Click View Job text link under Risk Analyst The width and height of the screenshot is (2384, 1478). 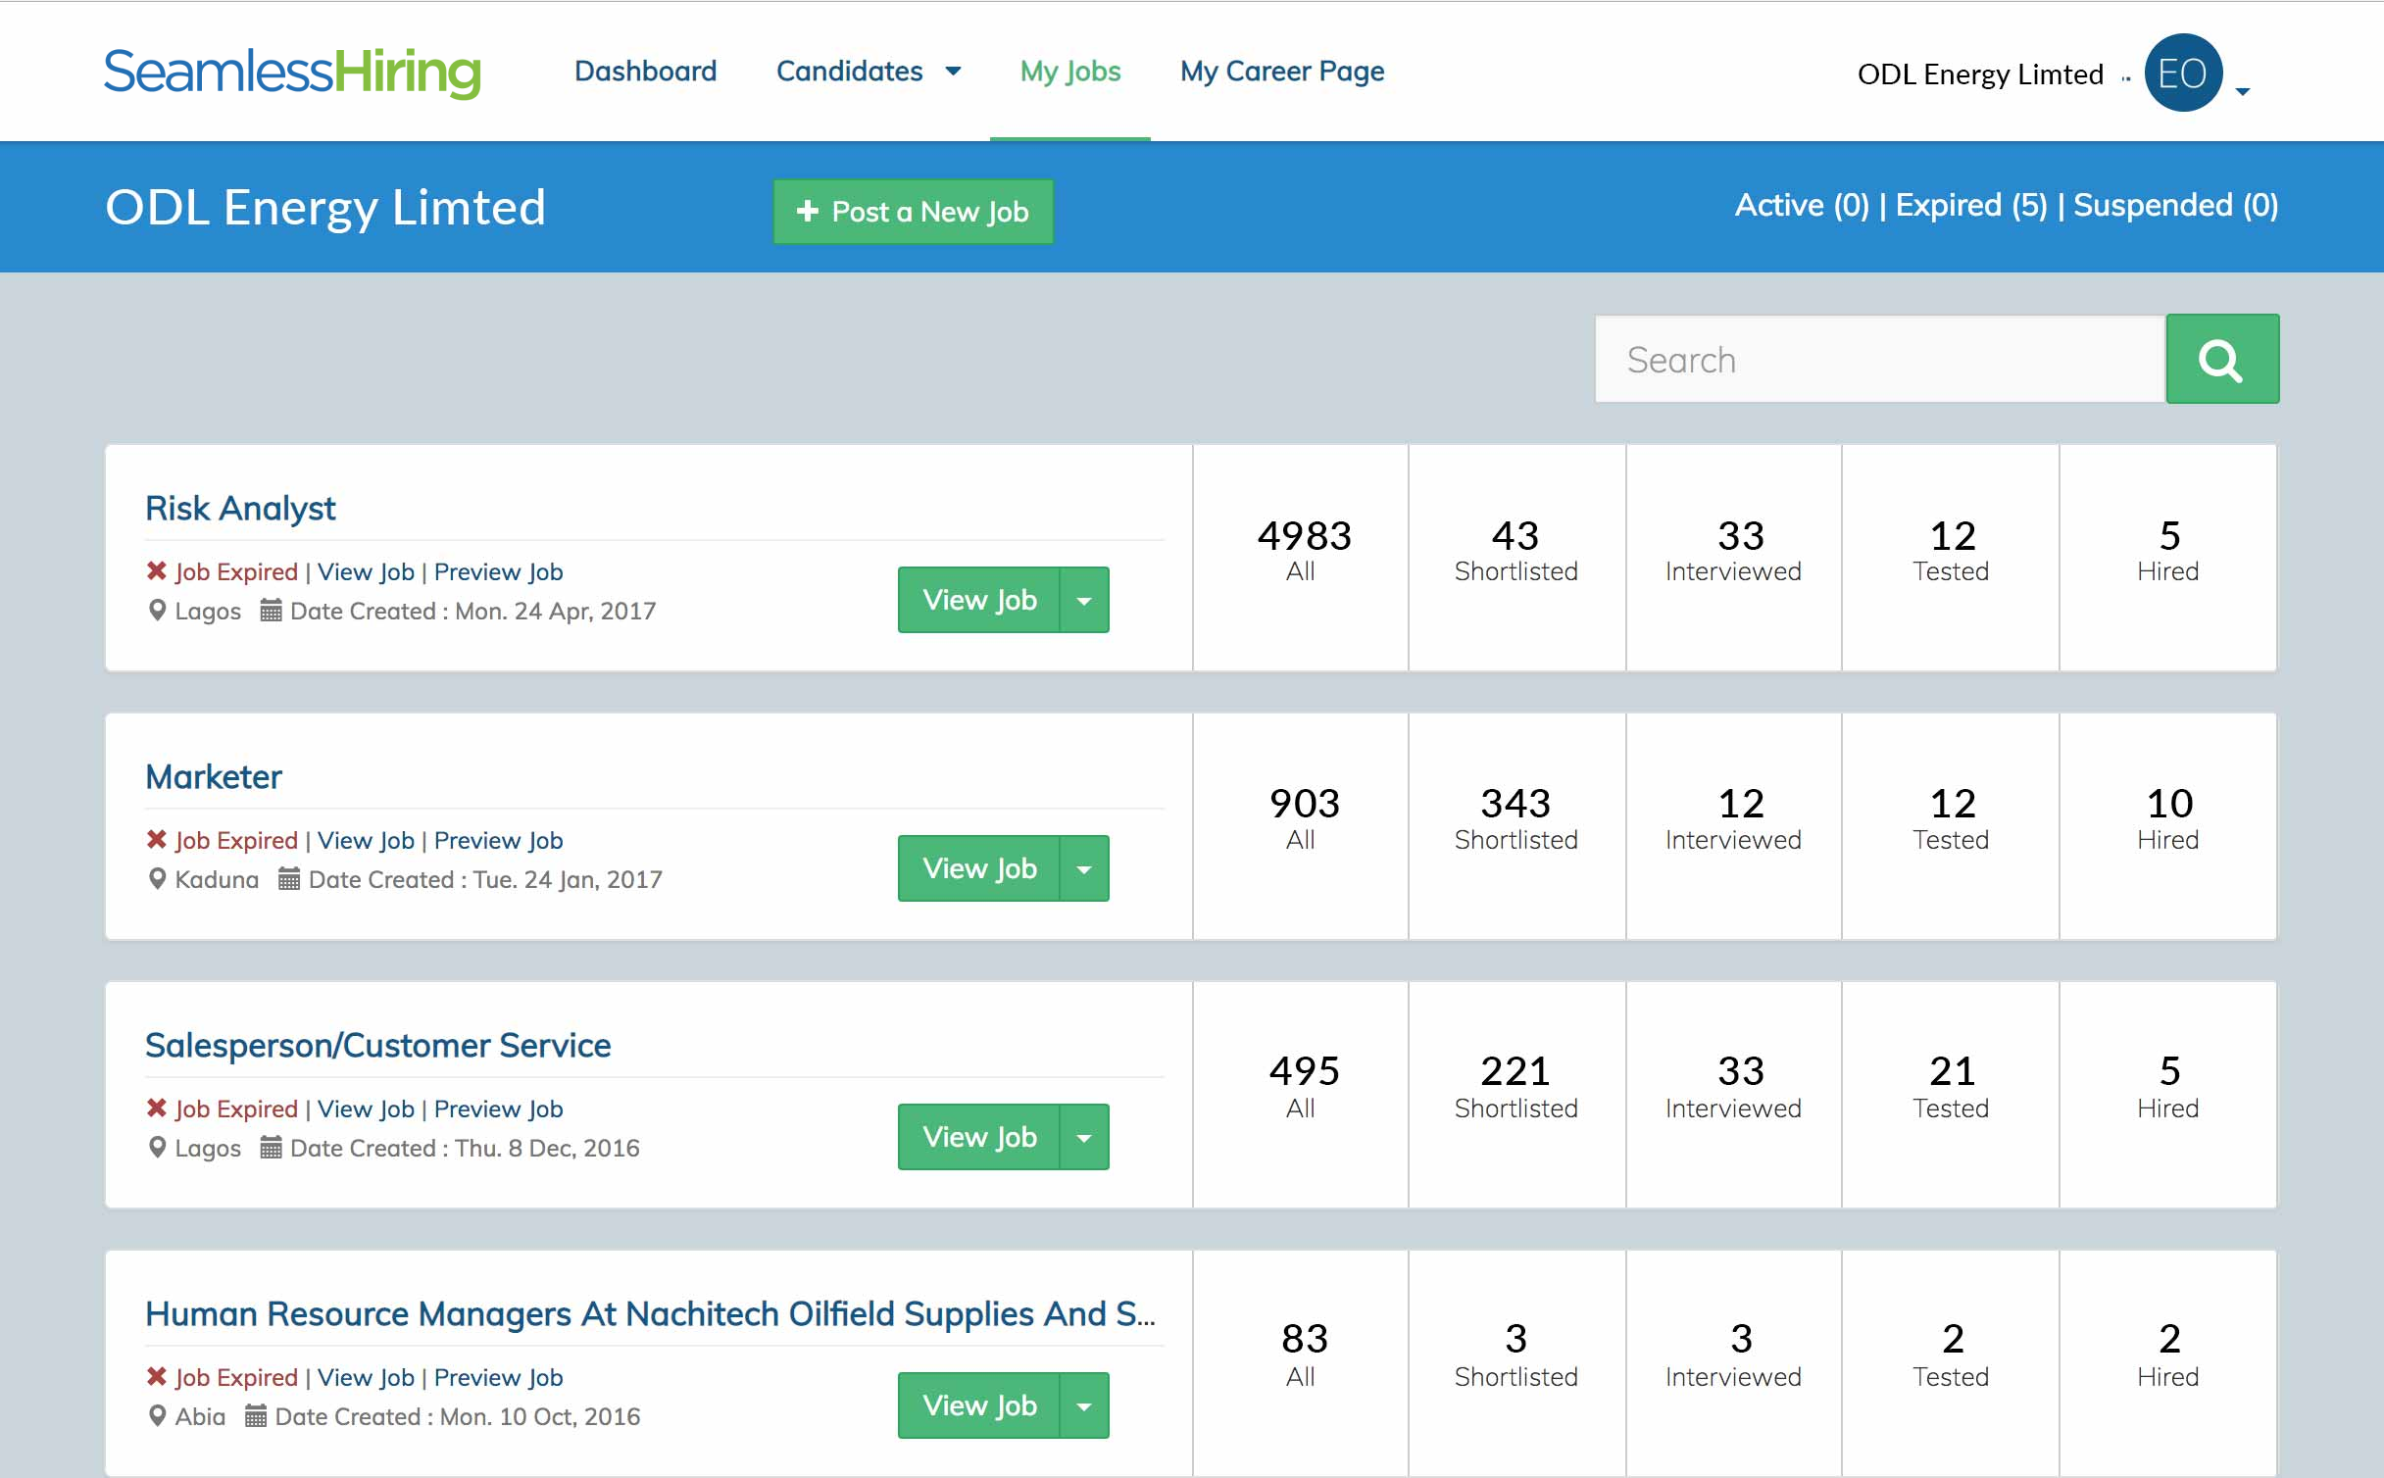366,571
